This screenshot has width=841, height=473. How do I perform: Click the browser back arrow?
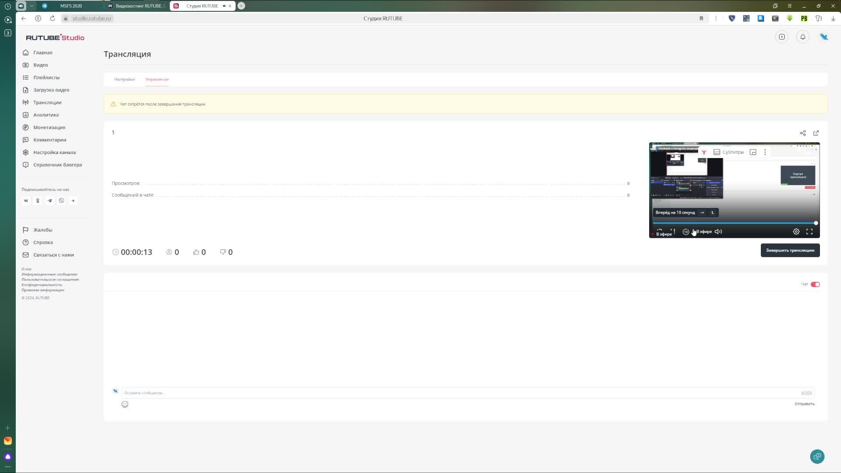tap(24, 18)
